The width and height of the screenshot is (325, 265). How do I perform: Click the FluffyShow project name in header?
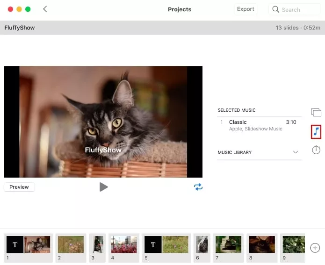pyautogui.click(x=20, y=28)
